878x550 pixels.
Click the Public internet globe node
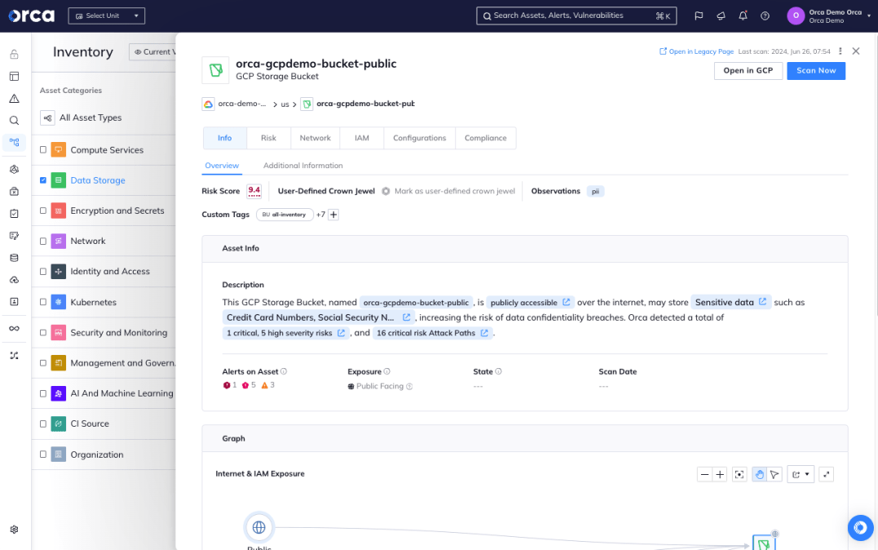[258, 527]
